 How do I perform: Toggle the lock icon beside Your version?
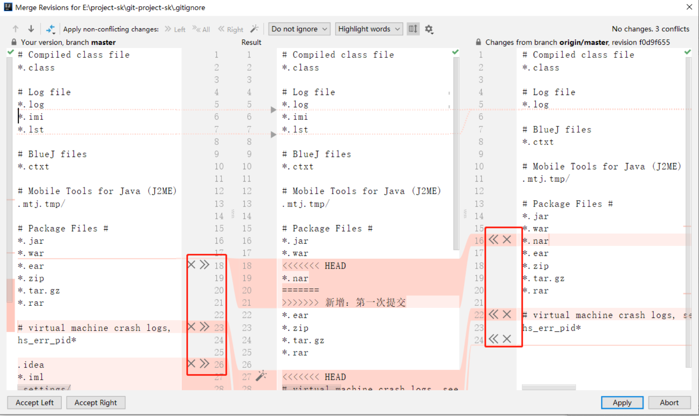(14, 42)
